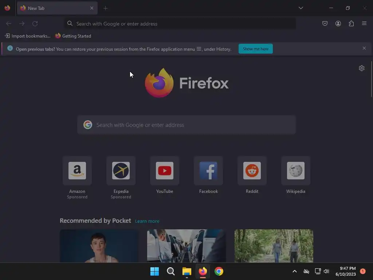This screenshot has height=280, width=373.
Task: Open the Firefox application hamburger menu
Action: 364,23
